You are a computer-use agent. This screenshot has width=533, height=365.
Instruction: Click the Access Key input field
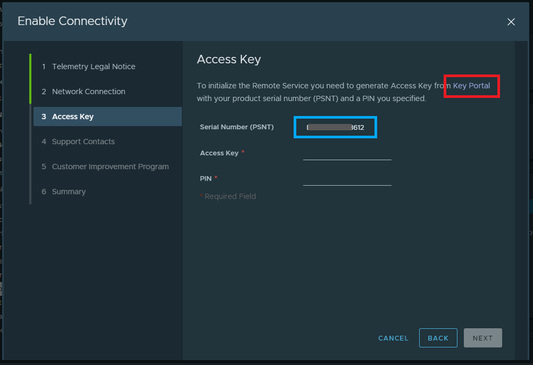click(x=347, y=153)
